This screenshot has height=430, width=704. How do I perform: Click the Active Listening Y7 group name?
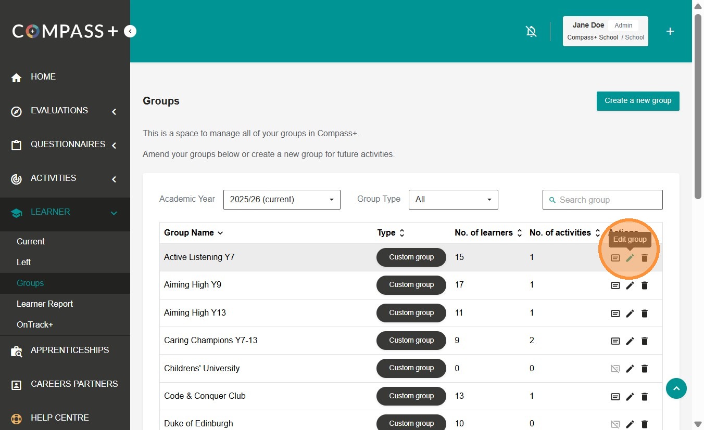tap(199, 257)
